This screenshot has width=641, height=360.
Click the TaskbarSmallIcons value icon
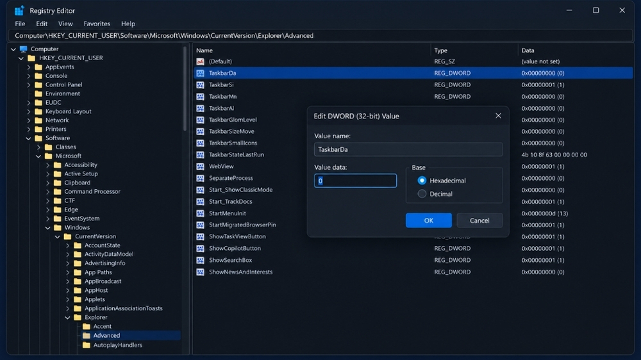(x=200, y=143)
